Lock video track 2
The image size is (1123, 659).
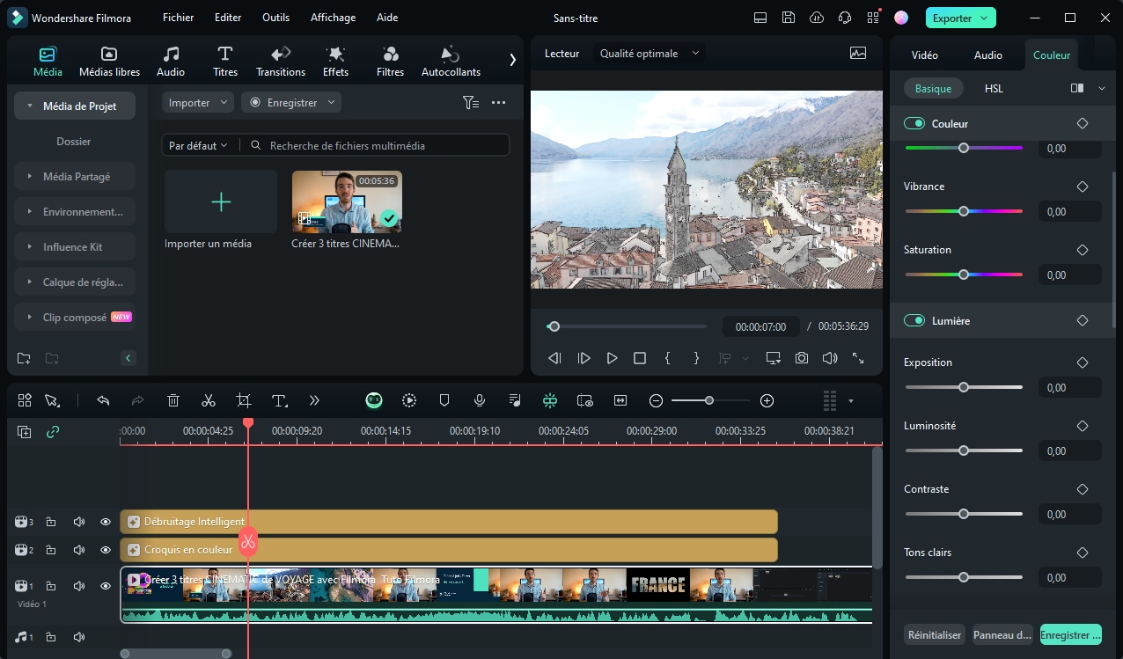51,550
